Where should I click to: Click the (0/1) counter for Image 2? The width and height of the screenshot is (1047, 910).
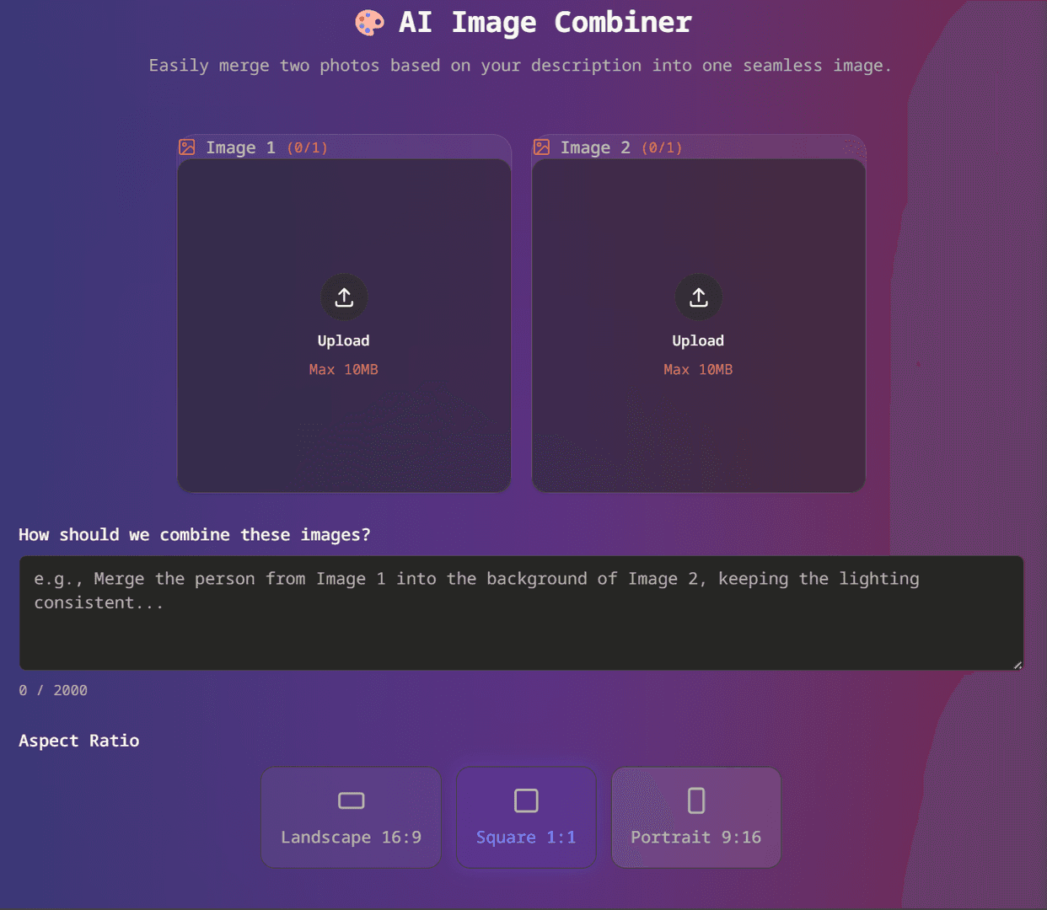pyautogui.click(x=663, y=148)
